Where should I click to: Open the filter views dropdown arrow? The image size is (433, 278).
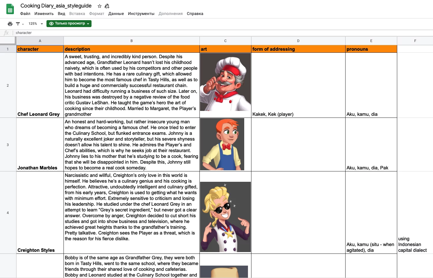[x=23, y=24]
